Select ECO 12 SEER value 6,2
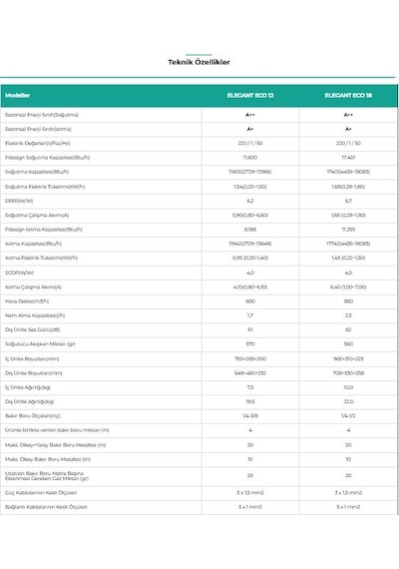The width and height of the screenshot is (399, 569). [250, 201]
